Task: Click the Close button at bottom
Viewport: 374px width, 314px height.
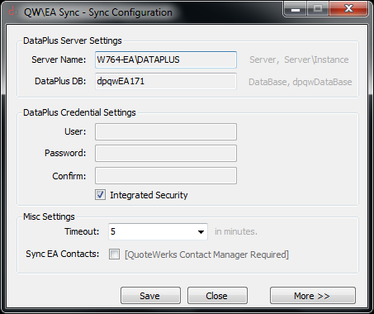Action: pyautogui.click(x=217, y=296)
